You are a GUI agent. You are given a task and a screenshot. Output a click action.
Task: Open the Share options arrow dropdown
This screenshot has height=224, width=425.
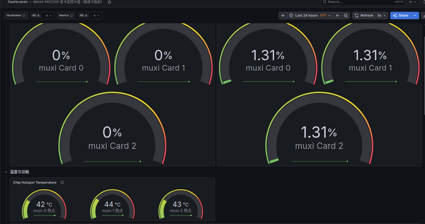click(x=415, y=16)
